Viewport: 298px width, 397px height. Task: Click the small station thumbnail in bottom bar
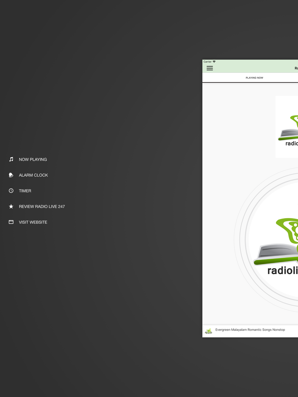point(209,331)
